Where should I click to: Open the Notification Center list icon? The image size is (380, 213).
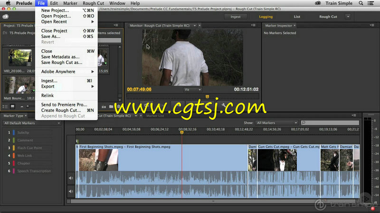tap(370, 3)
